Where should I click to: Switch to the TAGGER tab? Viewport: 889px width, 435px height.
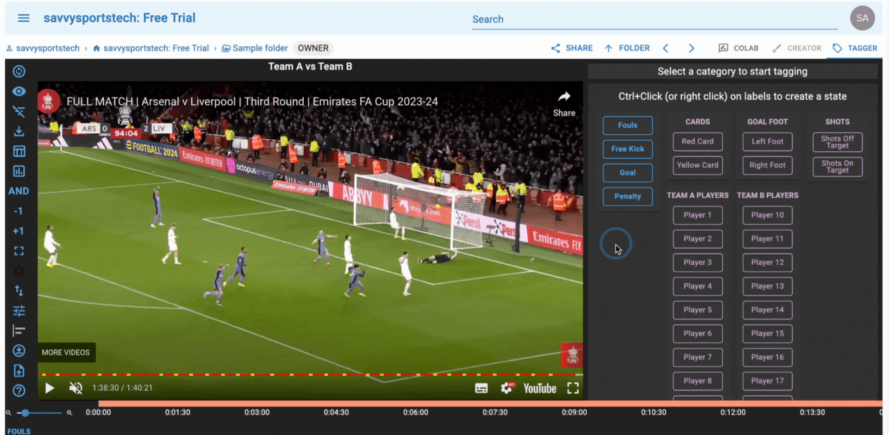pos(855,48)
